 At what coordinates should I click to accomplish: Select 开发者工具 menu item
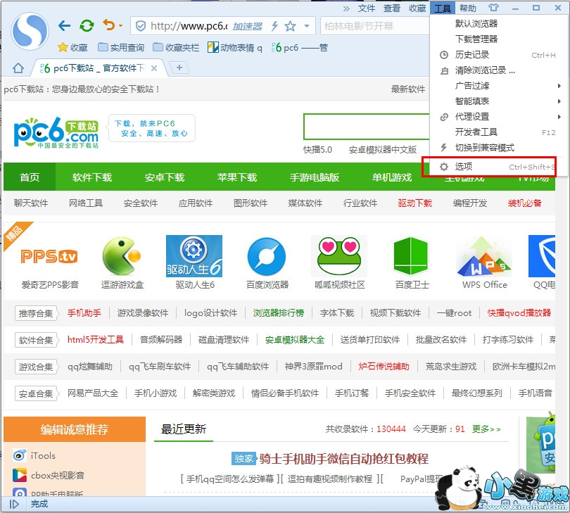pos(498,132)
